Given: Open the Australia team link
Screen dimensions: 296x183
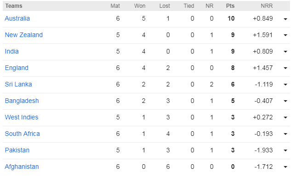Looking at the screenshot, I should click(x=17, y=19).
